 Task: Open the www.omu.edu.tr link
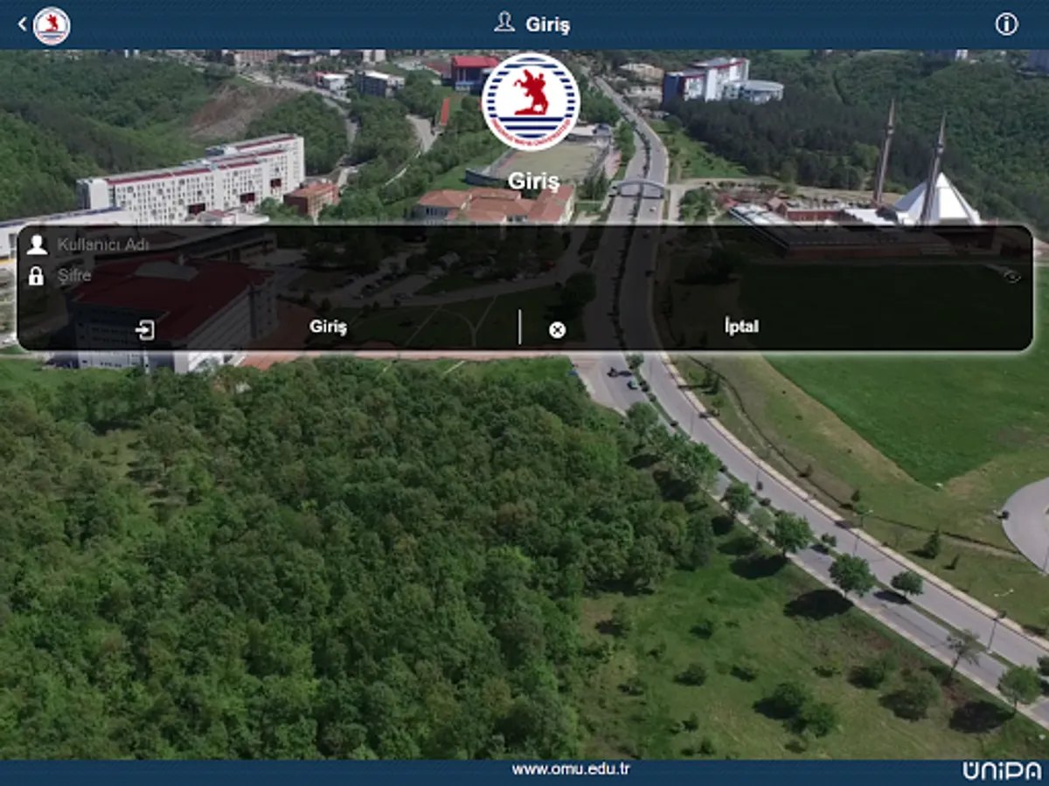[570, 769]
